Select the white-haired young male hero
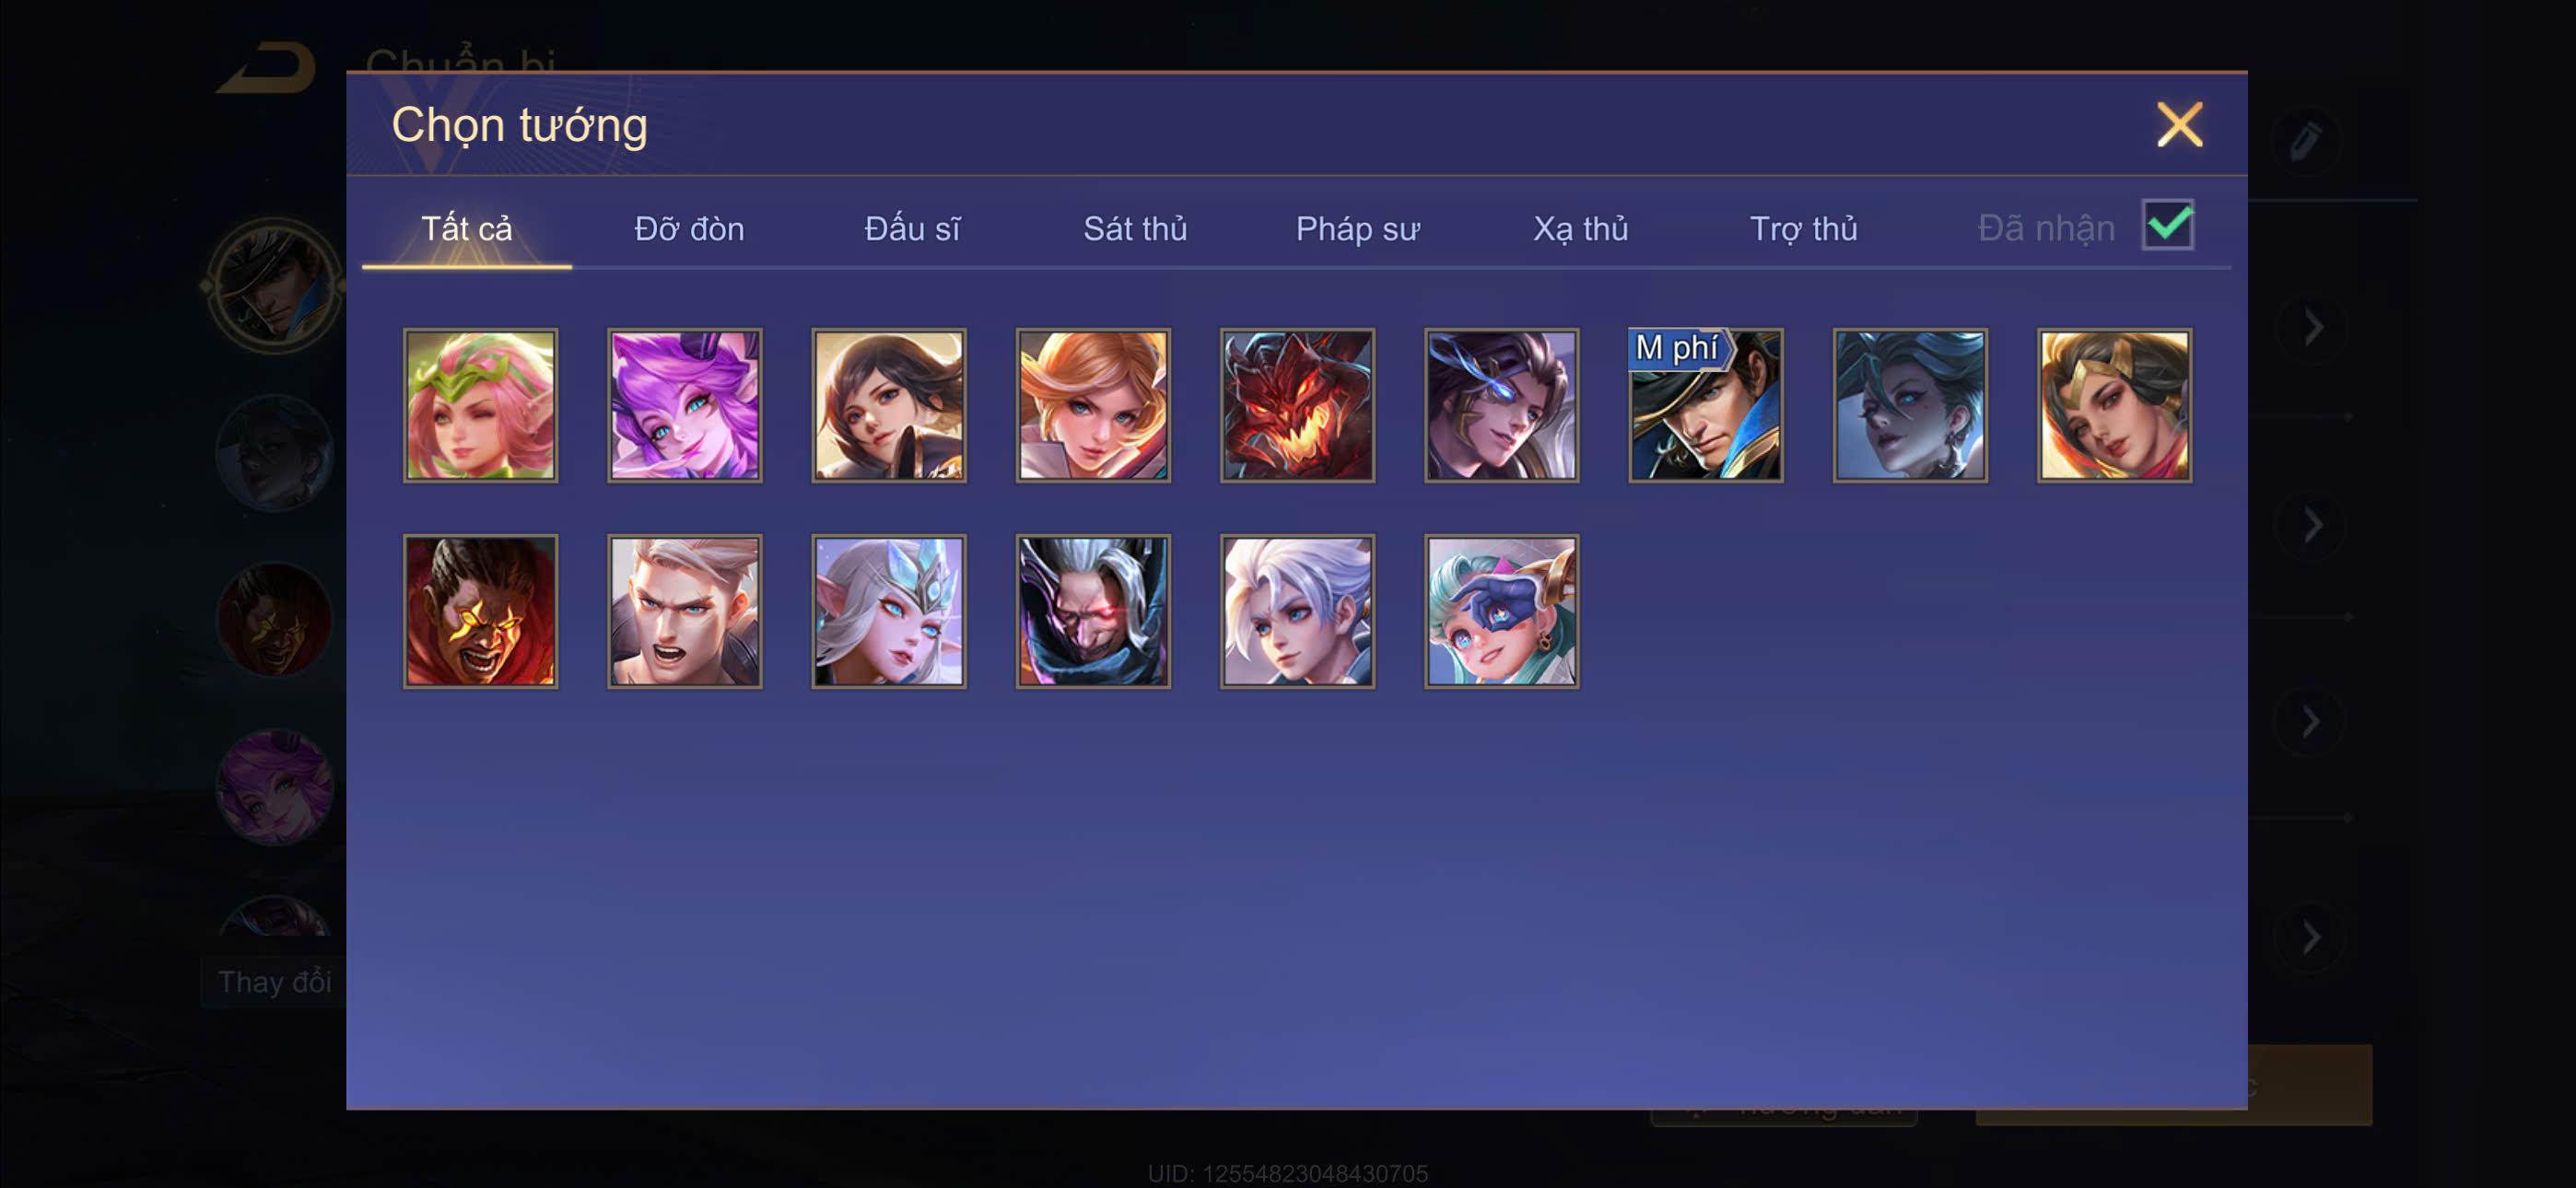 click(1297, 611)
